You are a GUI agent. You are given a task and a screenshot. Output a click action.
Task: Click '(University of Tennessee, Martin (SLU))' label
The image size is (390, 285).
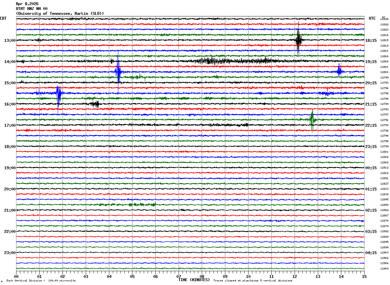point(60,14)
